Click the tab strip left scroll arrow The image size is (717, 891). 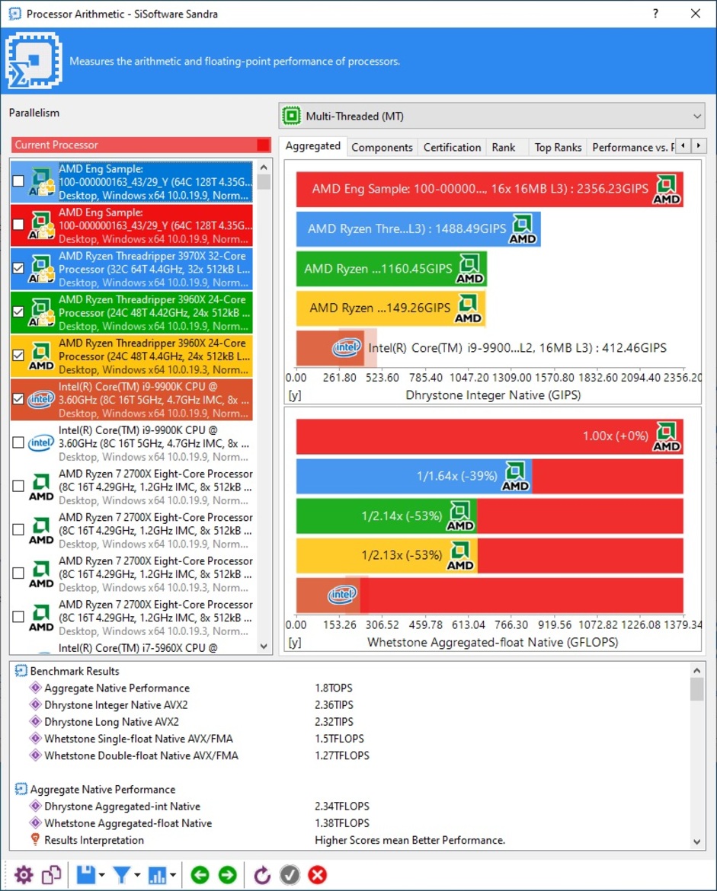click(x=683, y=146)
